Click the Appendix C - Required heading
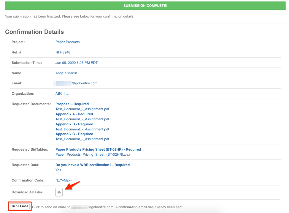289x213 pixels. (74, 134)
